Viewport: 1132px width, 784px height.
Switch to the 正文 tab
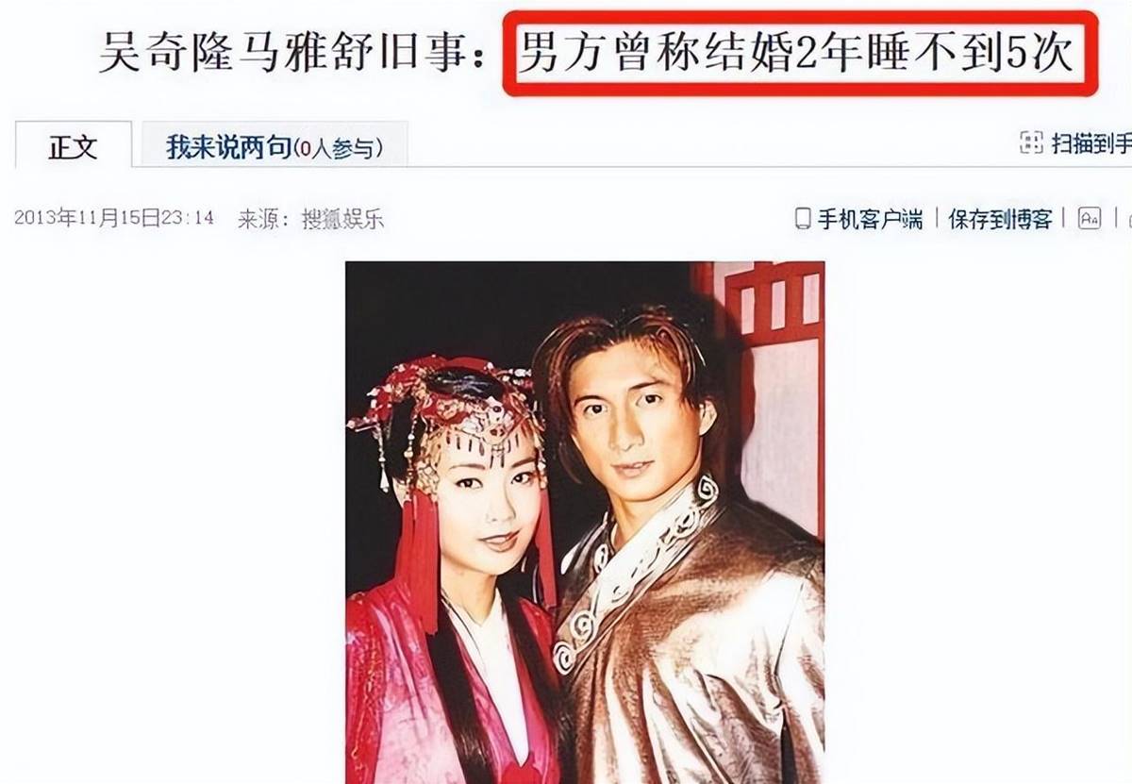coord(73,146)
